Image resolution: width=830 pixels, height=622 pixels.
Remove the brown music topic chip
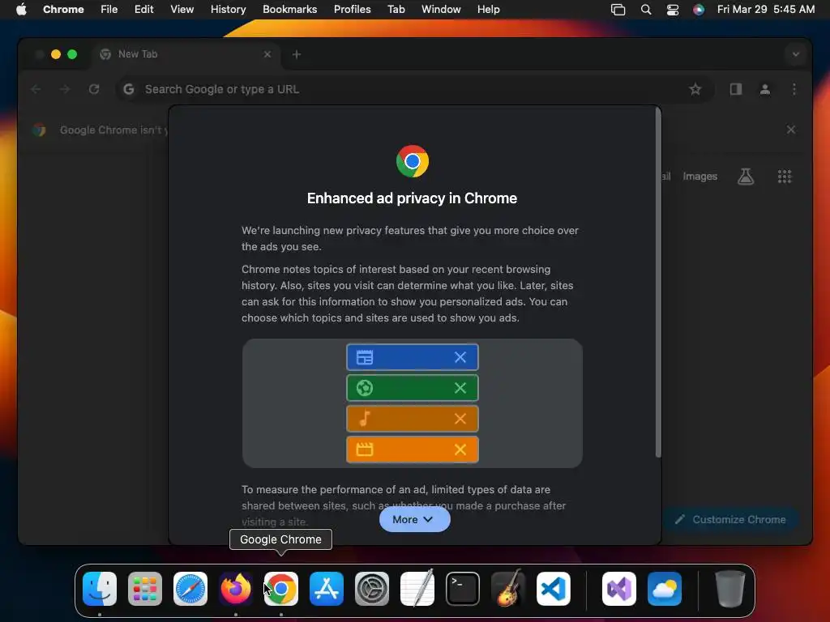(460, 419)
